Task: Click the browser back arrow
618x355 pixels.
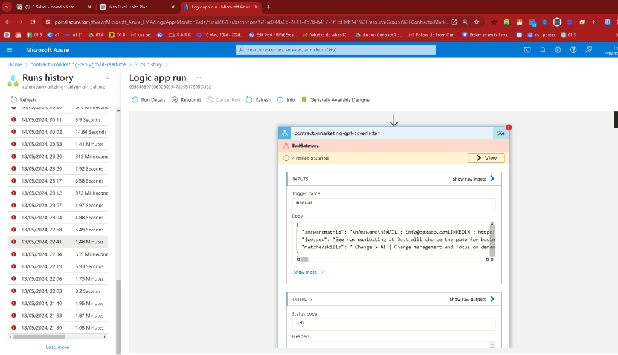Action: [8, 22]
